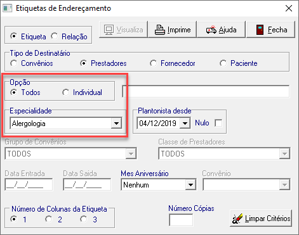Click TODOS in Grupo de Convênios
This screenshot has height=235, width=299.
pyautogui.click(x=19, y=154)
